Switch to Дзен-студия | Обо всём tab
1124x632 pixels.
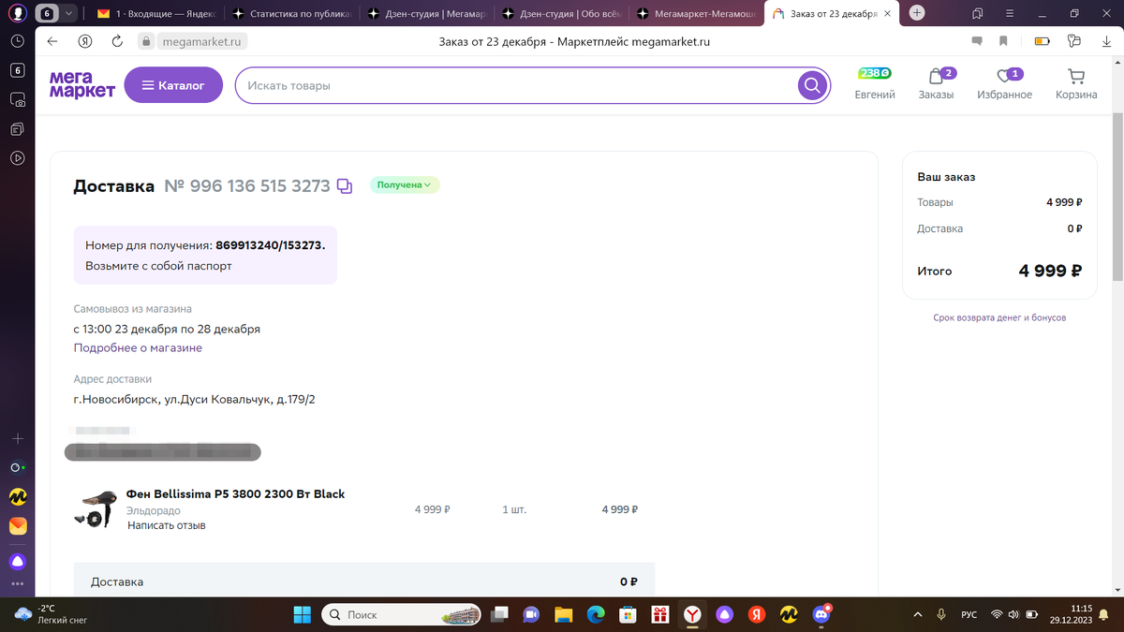(x=562, y=13)
